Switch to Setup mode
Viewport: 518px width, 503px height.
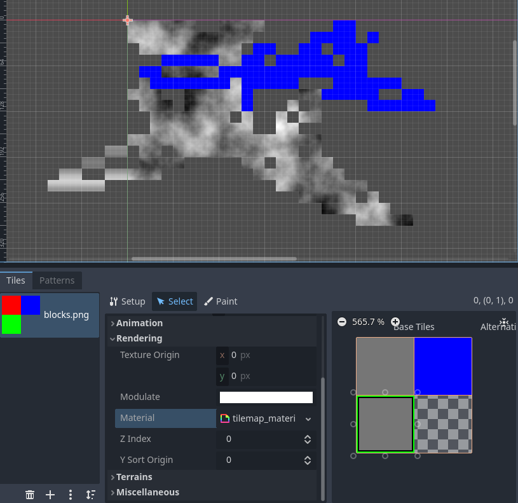[127, 301]
